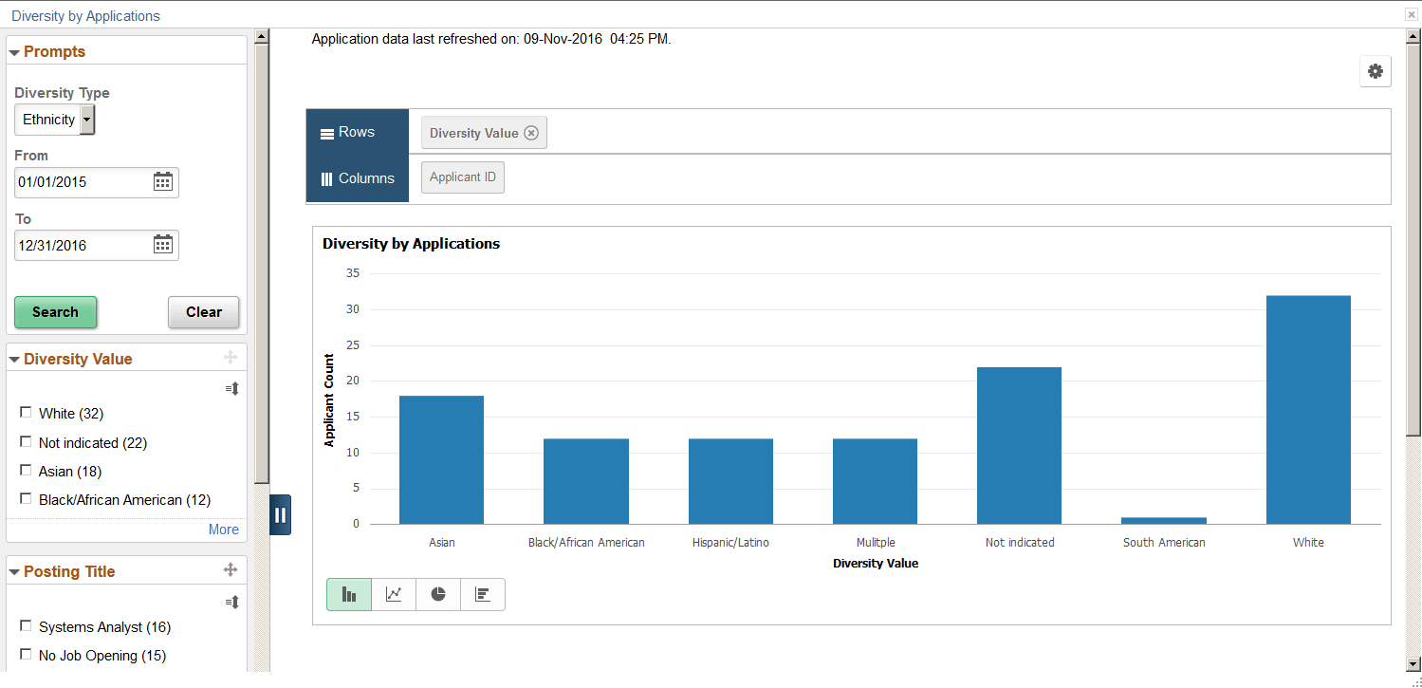Check the White (32) filter

click(x=26, y=413)
